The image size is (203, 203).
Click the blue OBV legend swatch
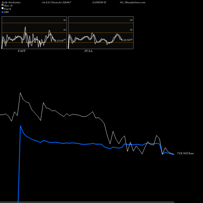(x=2, y=12)
